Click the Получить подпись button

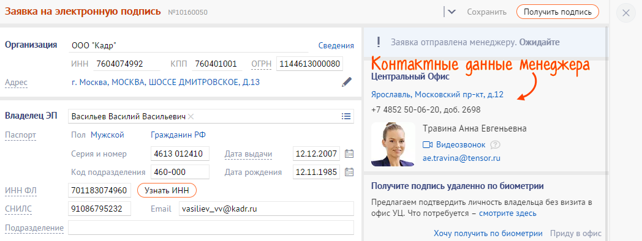pos(557,12)
